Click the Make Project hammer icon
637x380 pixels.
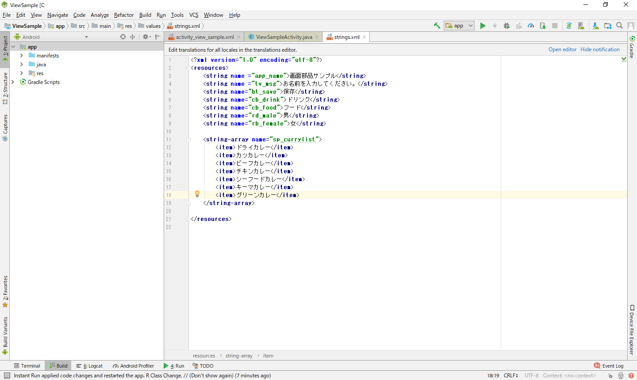click(x=437, y=26)
